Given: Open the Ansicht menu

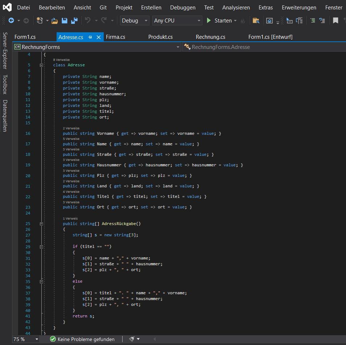Looking at the screenshot, I should click(82, 8).
